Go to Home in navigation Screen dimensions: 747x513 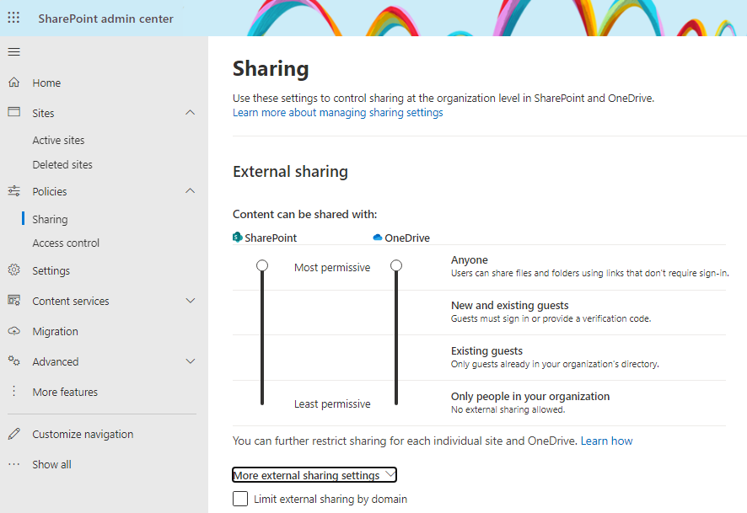click(x=46, y=83)
